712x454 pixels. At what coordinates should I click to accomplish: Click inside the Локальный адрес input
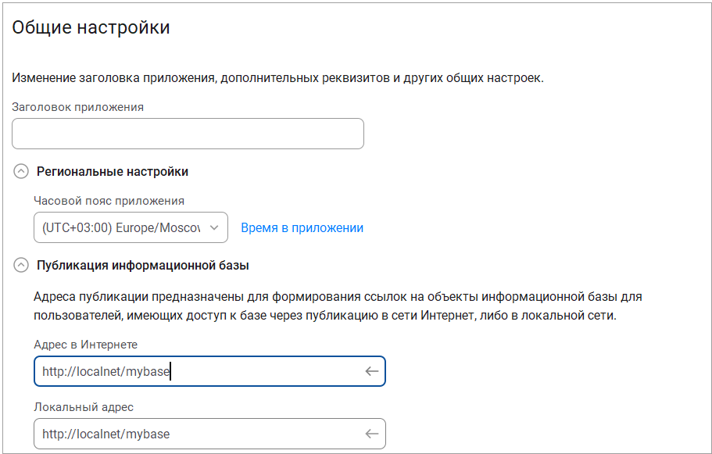[x=209, y=434]
